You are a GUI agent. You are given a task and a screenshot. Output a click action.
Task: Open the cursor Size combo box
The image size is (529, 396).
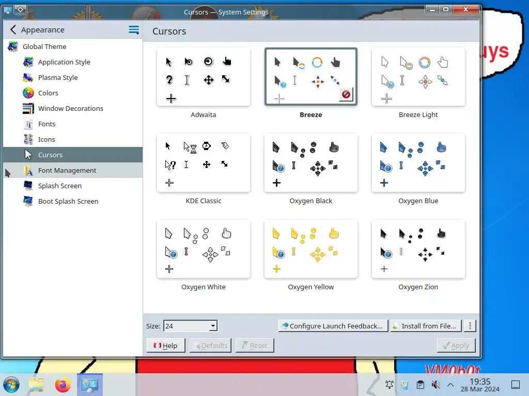click(190, 326)
